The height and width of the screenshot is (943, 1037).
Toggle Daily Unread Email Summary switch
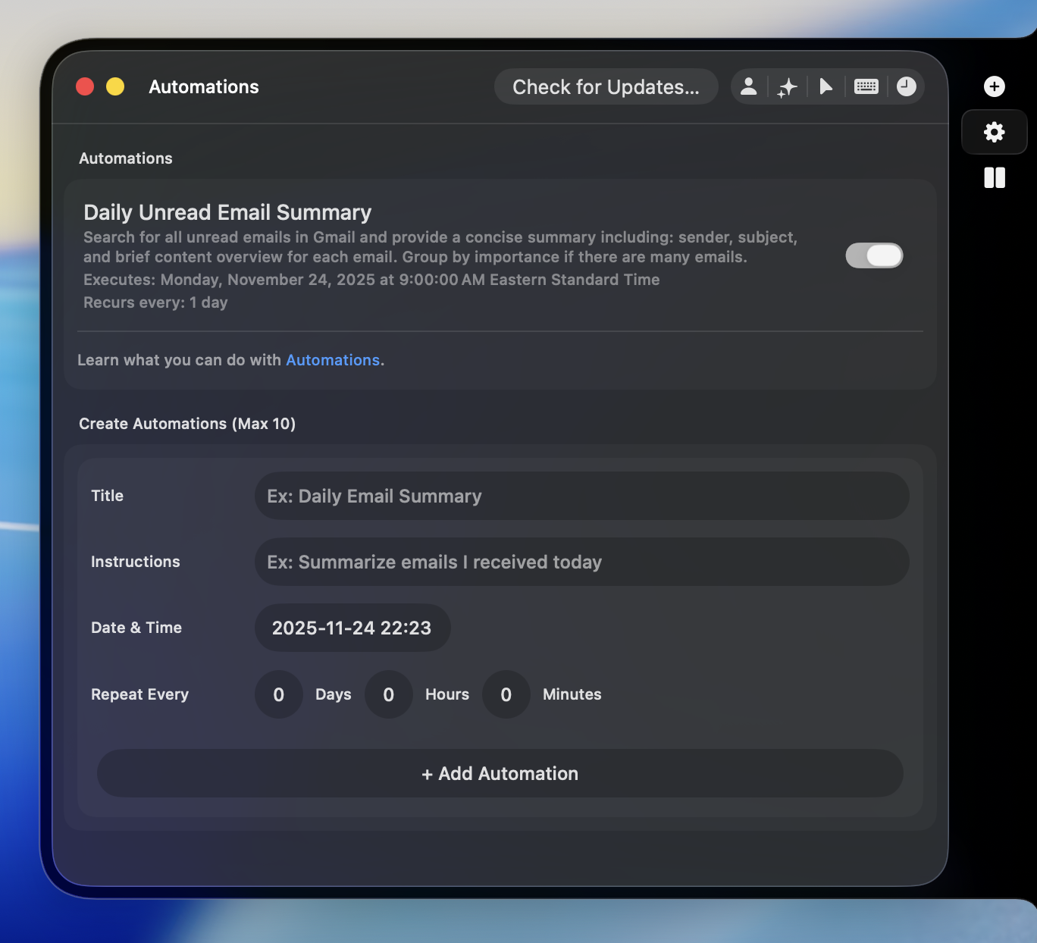pyautogui.click(x=874, y=255)
